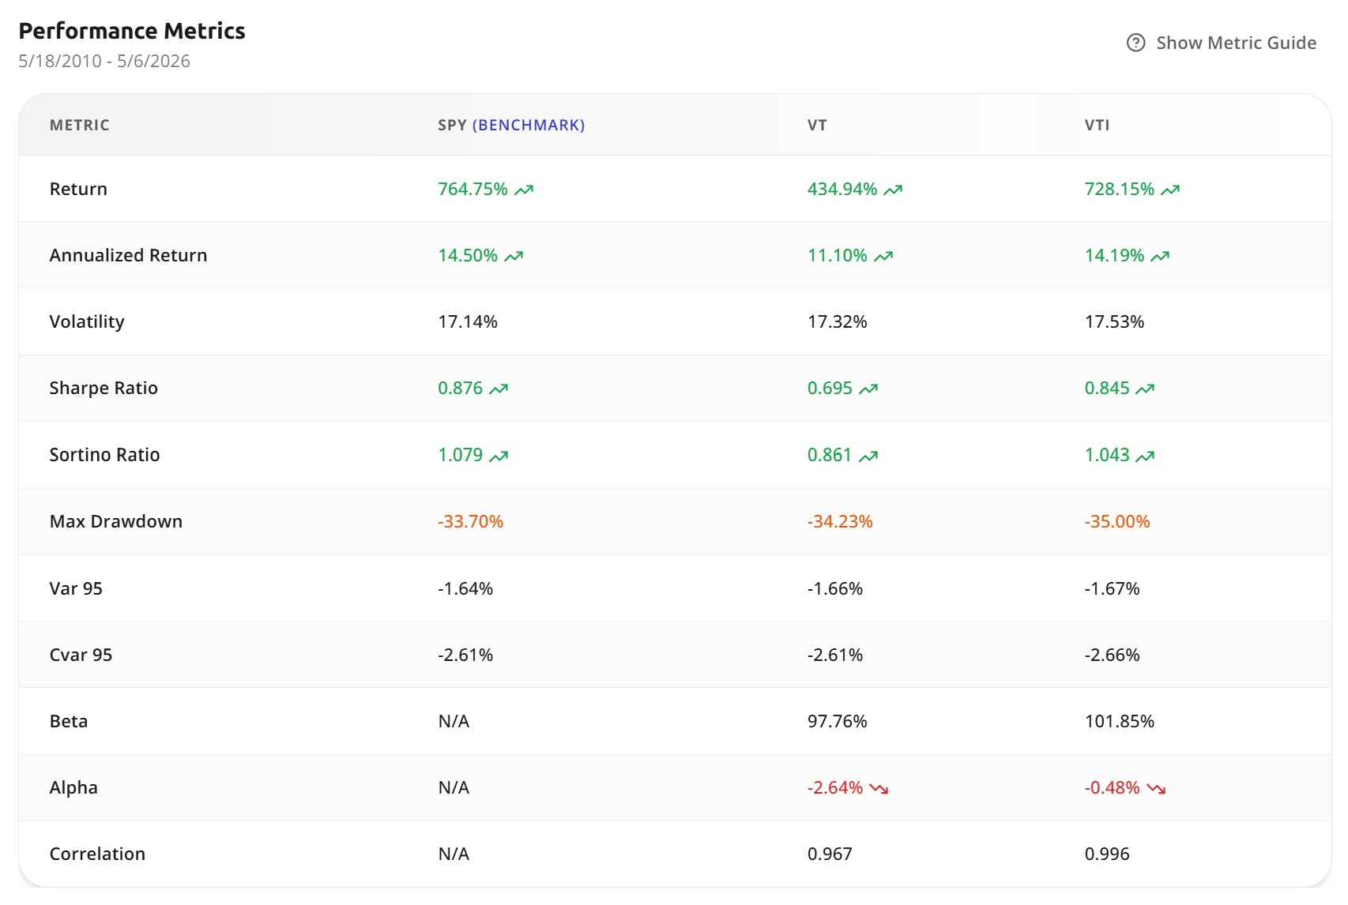The width and height of the screenshot is (1348, 905).
Task: Select the Max Drawdown row label
Action: (115, 521)
